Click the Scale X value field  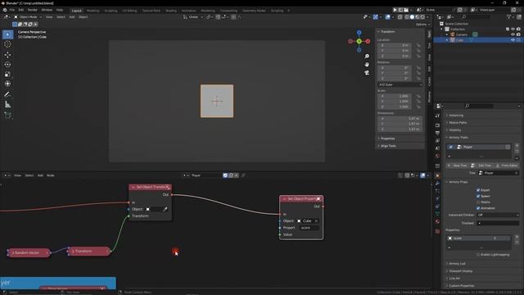click(395, 96)
